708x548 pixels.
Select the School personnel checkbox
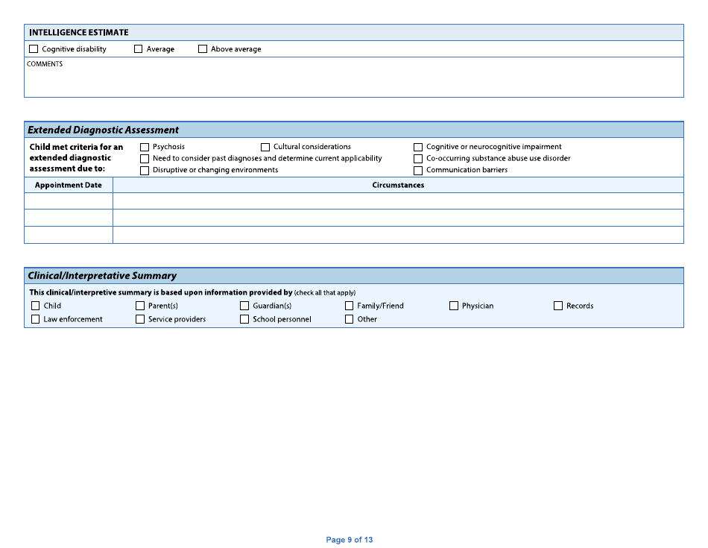point(244,319)
